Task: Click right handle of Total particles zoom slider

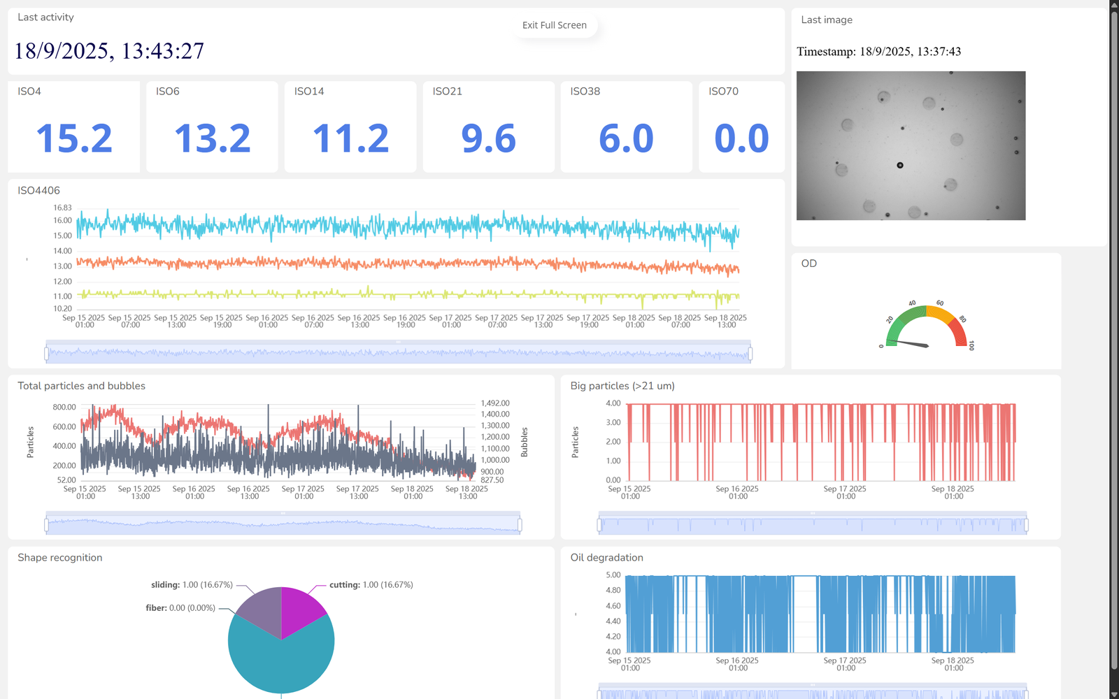Action: (520, 524)
